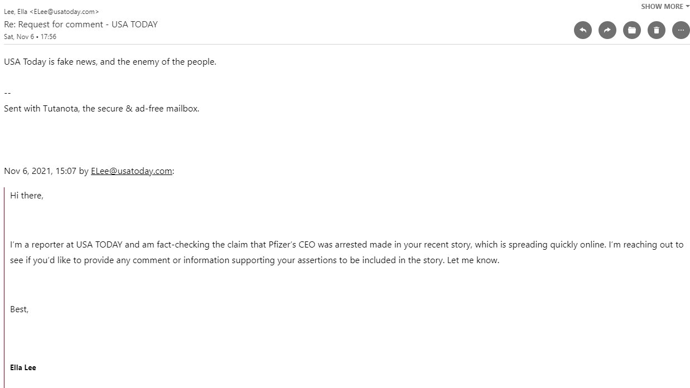Open the ELee@usatoday.com link in quoted header
This screenshot has width=690, height=388.
[131, 171]
